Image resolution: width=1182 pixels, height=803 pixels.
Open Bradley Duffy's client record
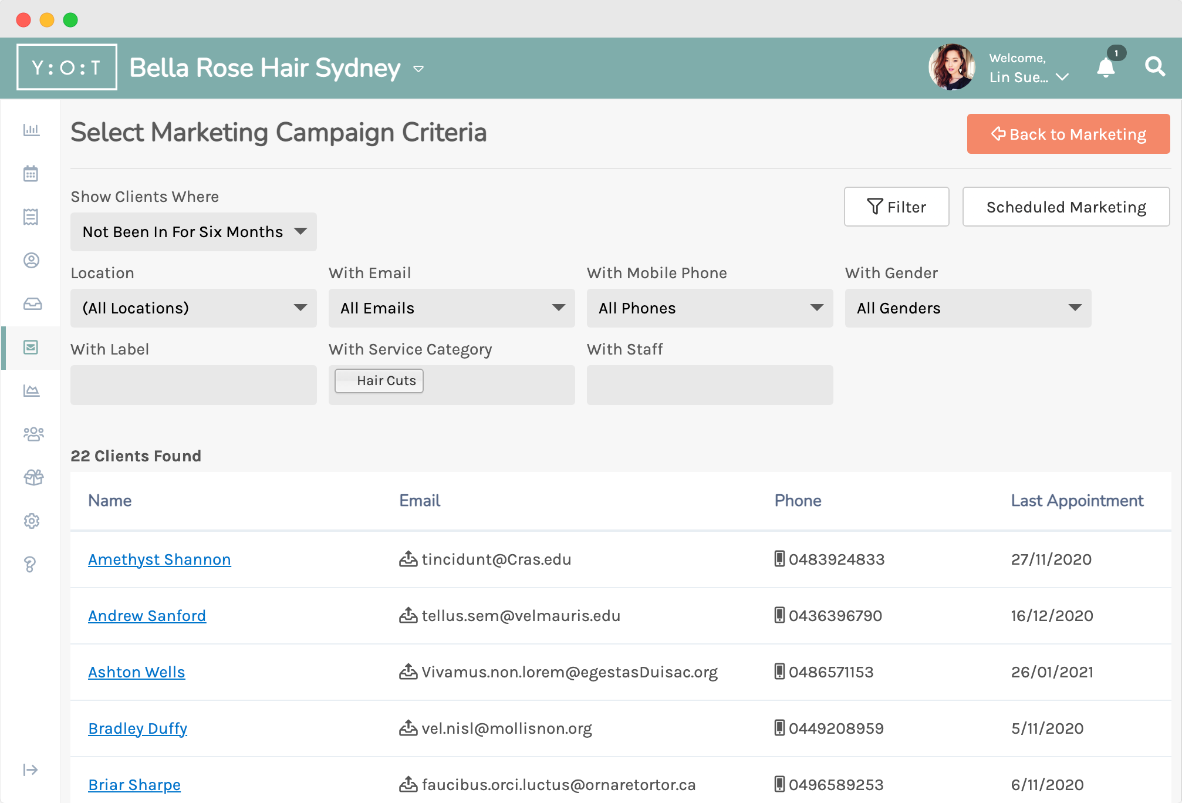pos(137,728)
